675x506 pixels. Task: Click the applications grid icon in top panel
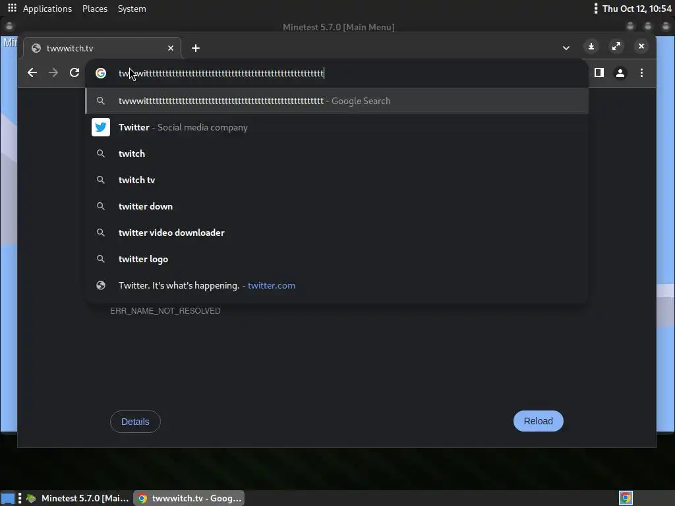(12, 8)
